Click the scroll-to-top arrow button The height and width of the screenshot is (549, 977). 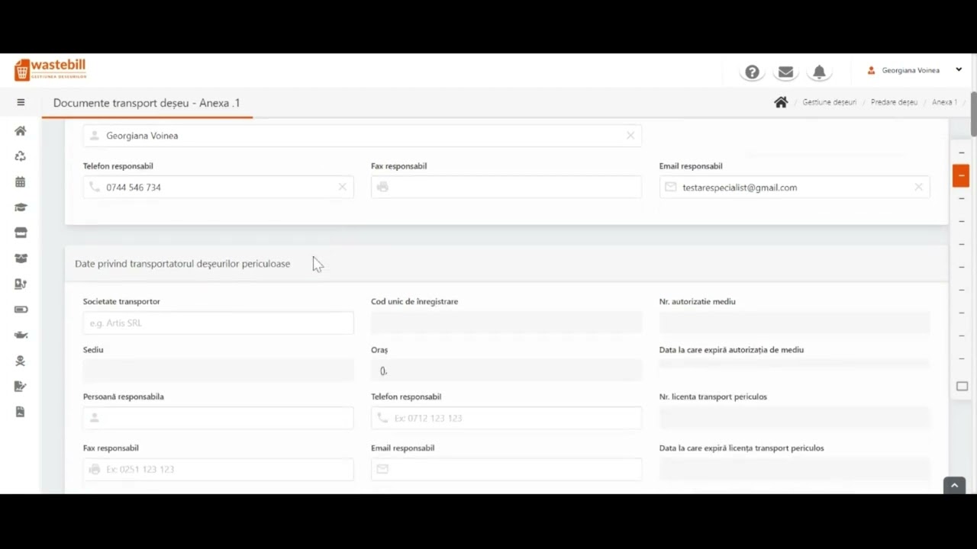click(954, 486)
